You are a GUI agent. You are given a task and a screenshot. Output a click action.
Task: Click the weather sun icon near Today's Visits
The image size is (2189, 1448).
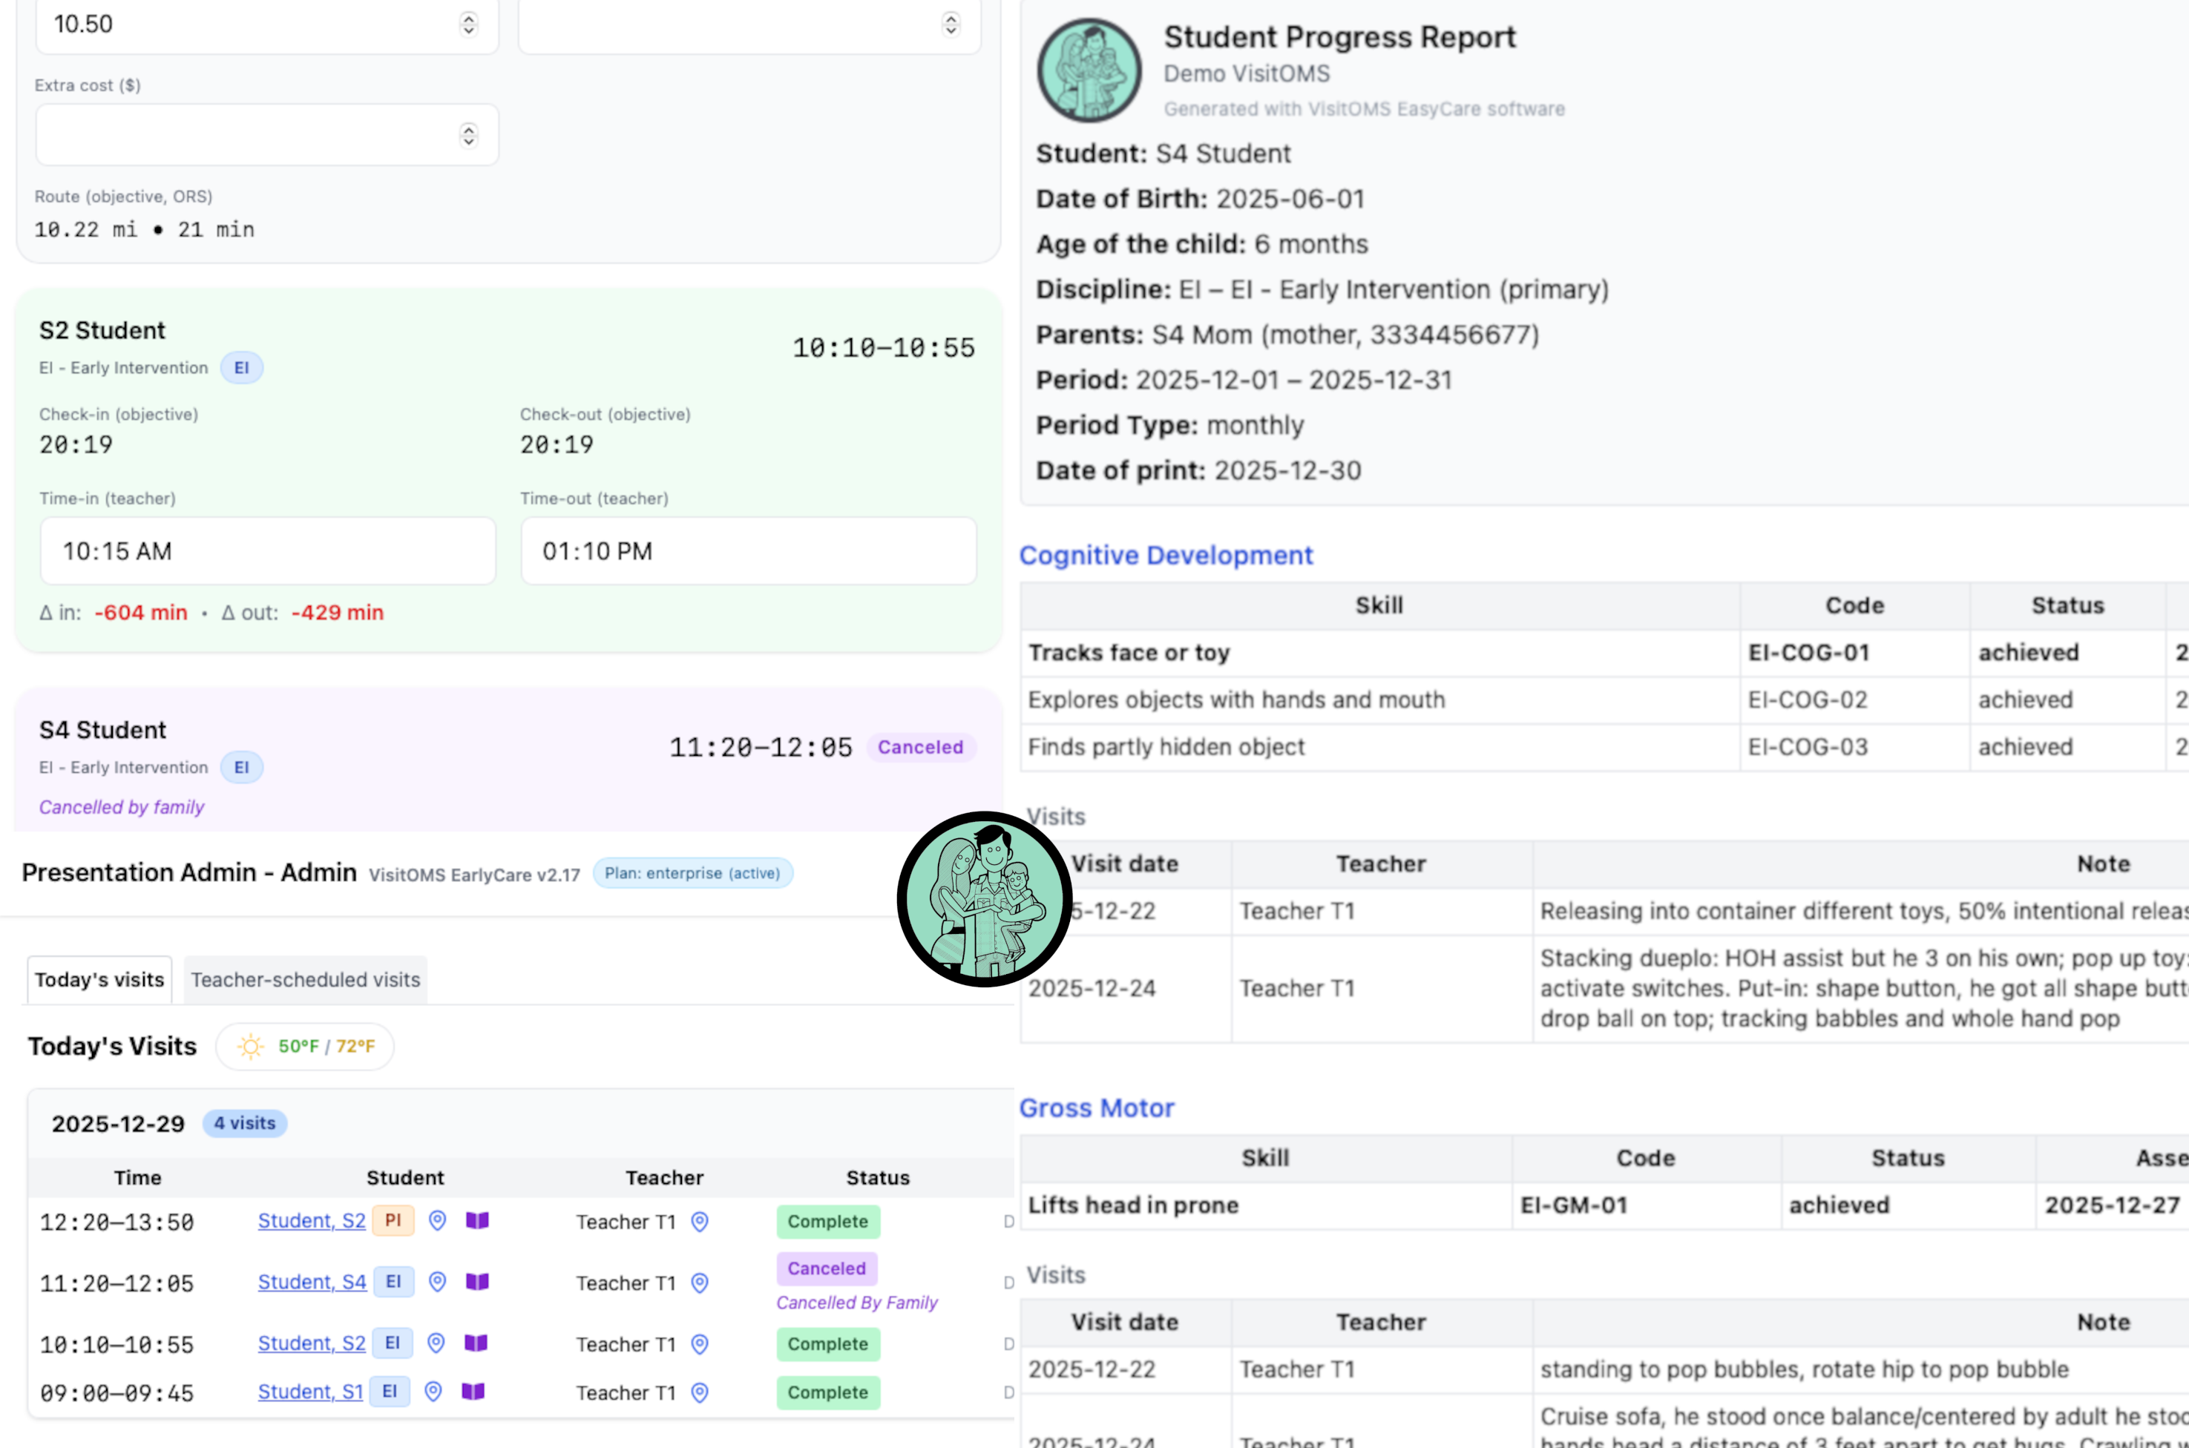click(x=249, y=1046)
